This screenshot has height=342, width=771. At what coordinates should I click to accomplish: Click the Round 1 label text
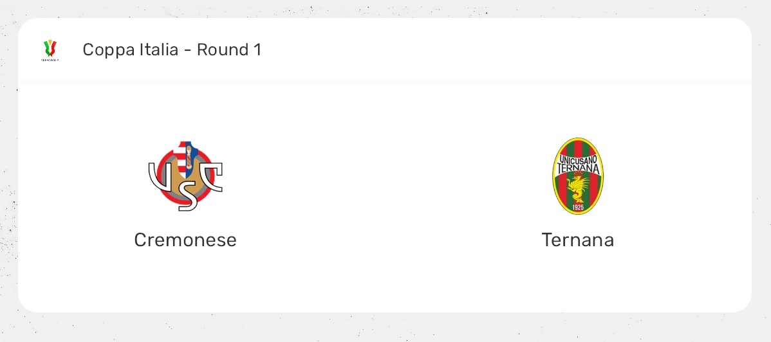click(x=229, y=50)
